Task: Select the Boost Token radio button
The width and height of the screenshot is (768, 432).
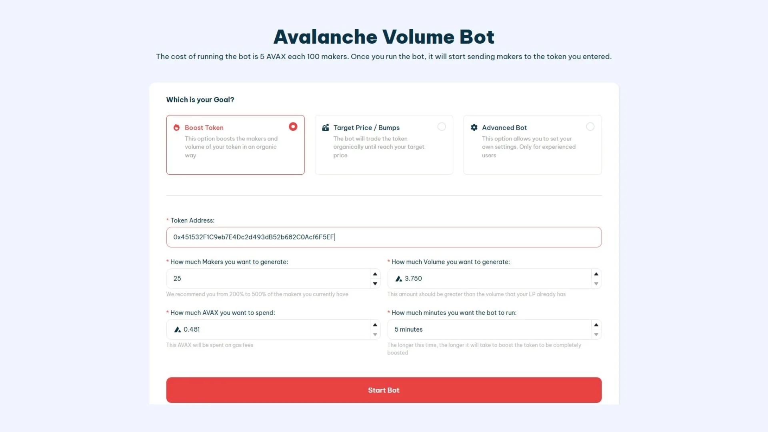Action: [293, 127]
